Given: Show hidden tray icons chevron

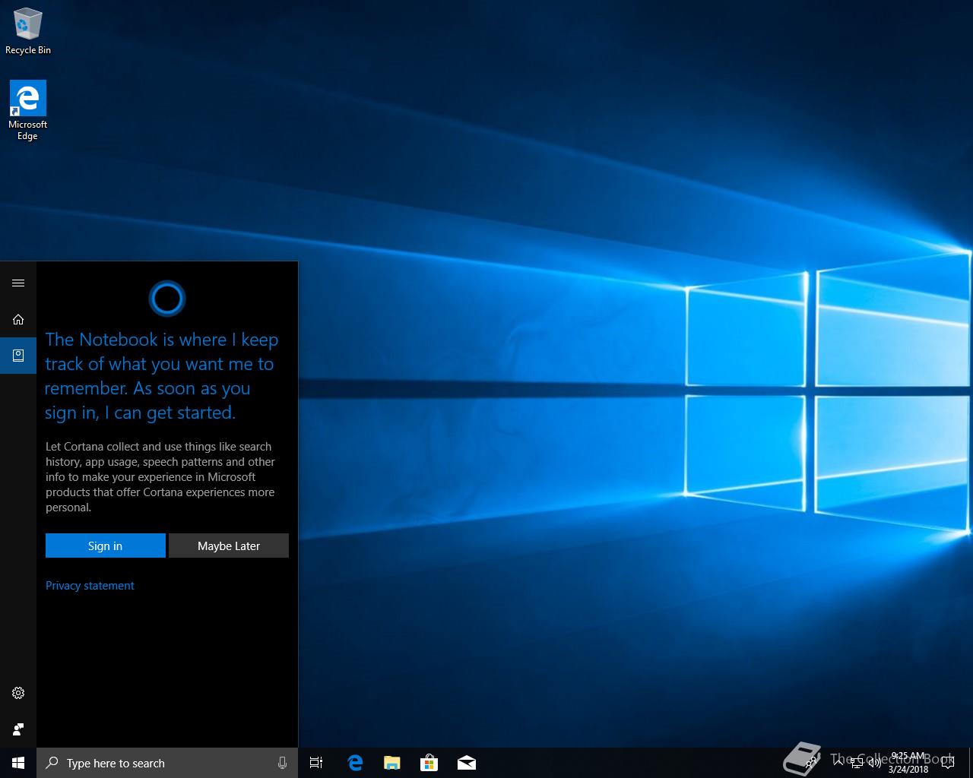Looking at the screenshot, I should 838,763.
